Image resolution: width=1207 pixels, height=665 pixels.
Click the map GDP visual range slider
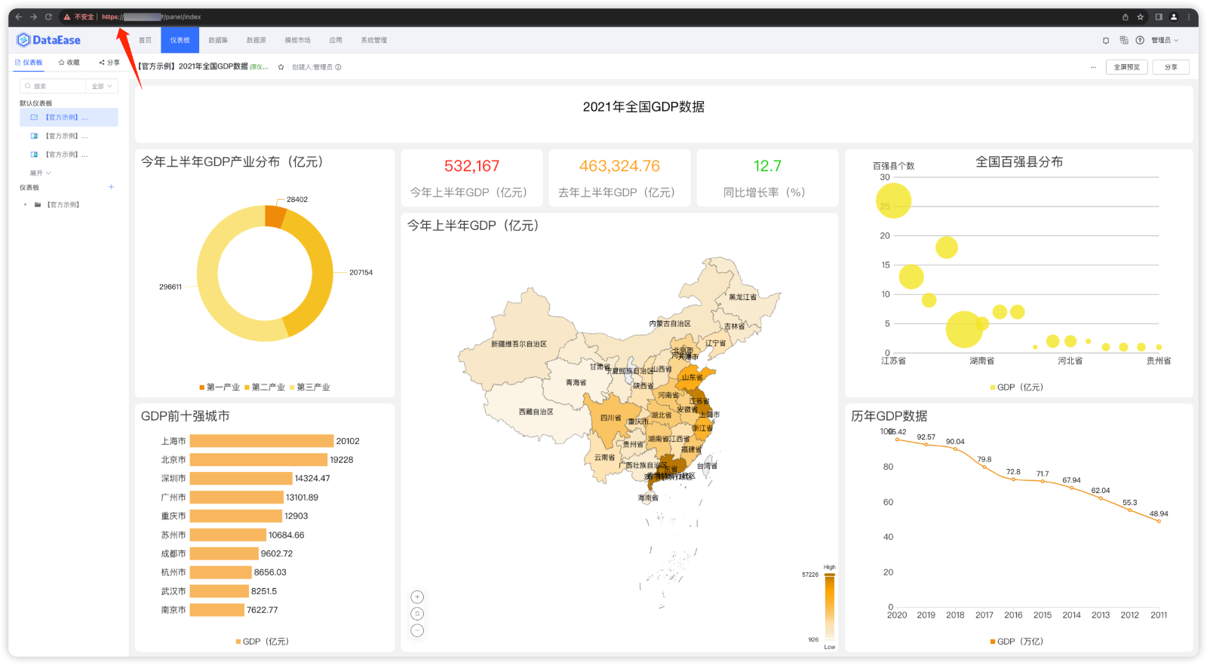830,608
